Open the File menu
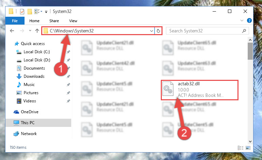Image resolution: width=262 pixels, height=160 pixels. 15,21
